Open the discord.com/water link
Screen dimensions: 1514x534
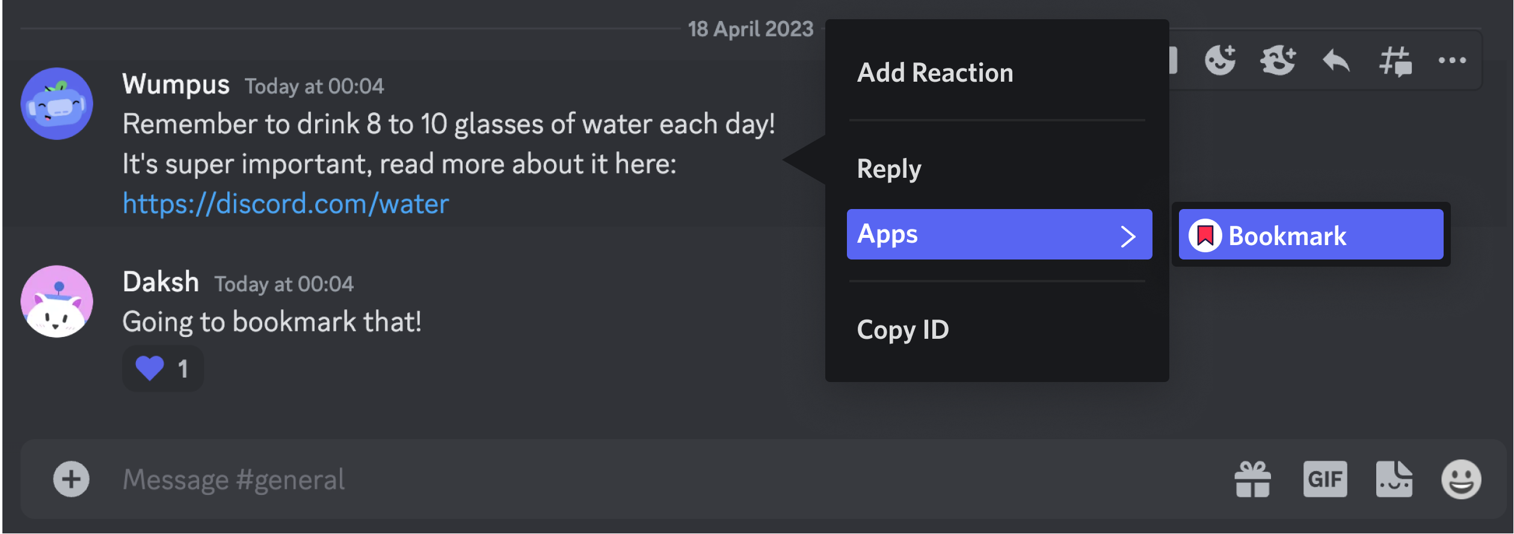pyautogui.click(x=286, y=204)
